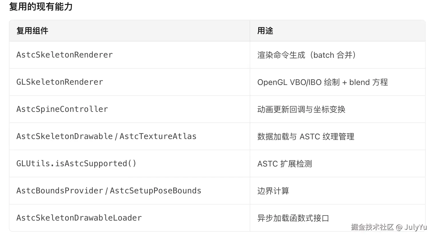Viewport: 434px width, 238px height.
Task: Click the 动画更新回调与坐标变换 description
Action: coord(301,109)
